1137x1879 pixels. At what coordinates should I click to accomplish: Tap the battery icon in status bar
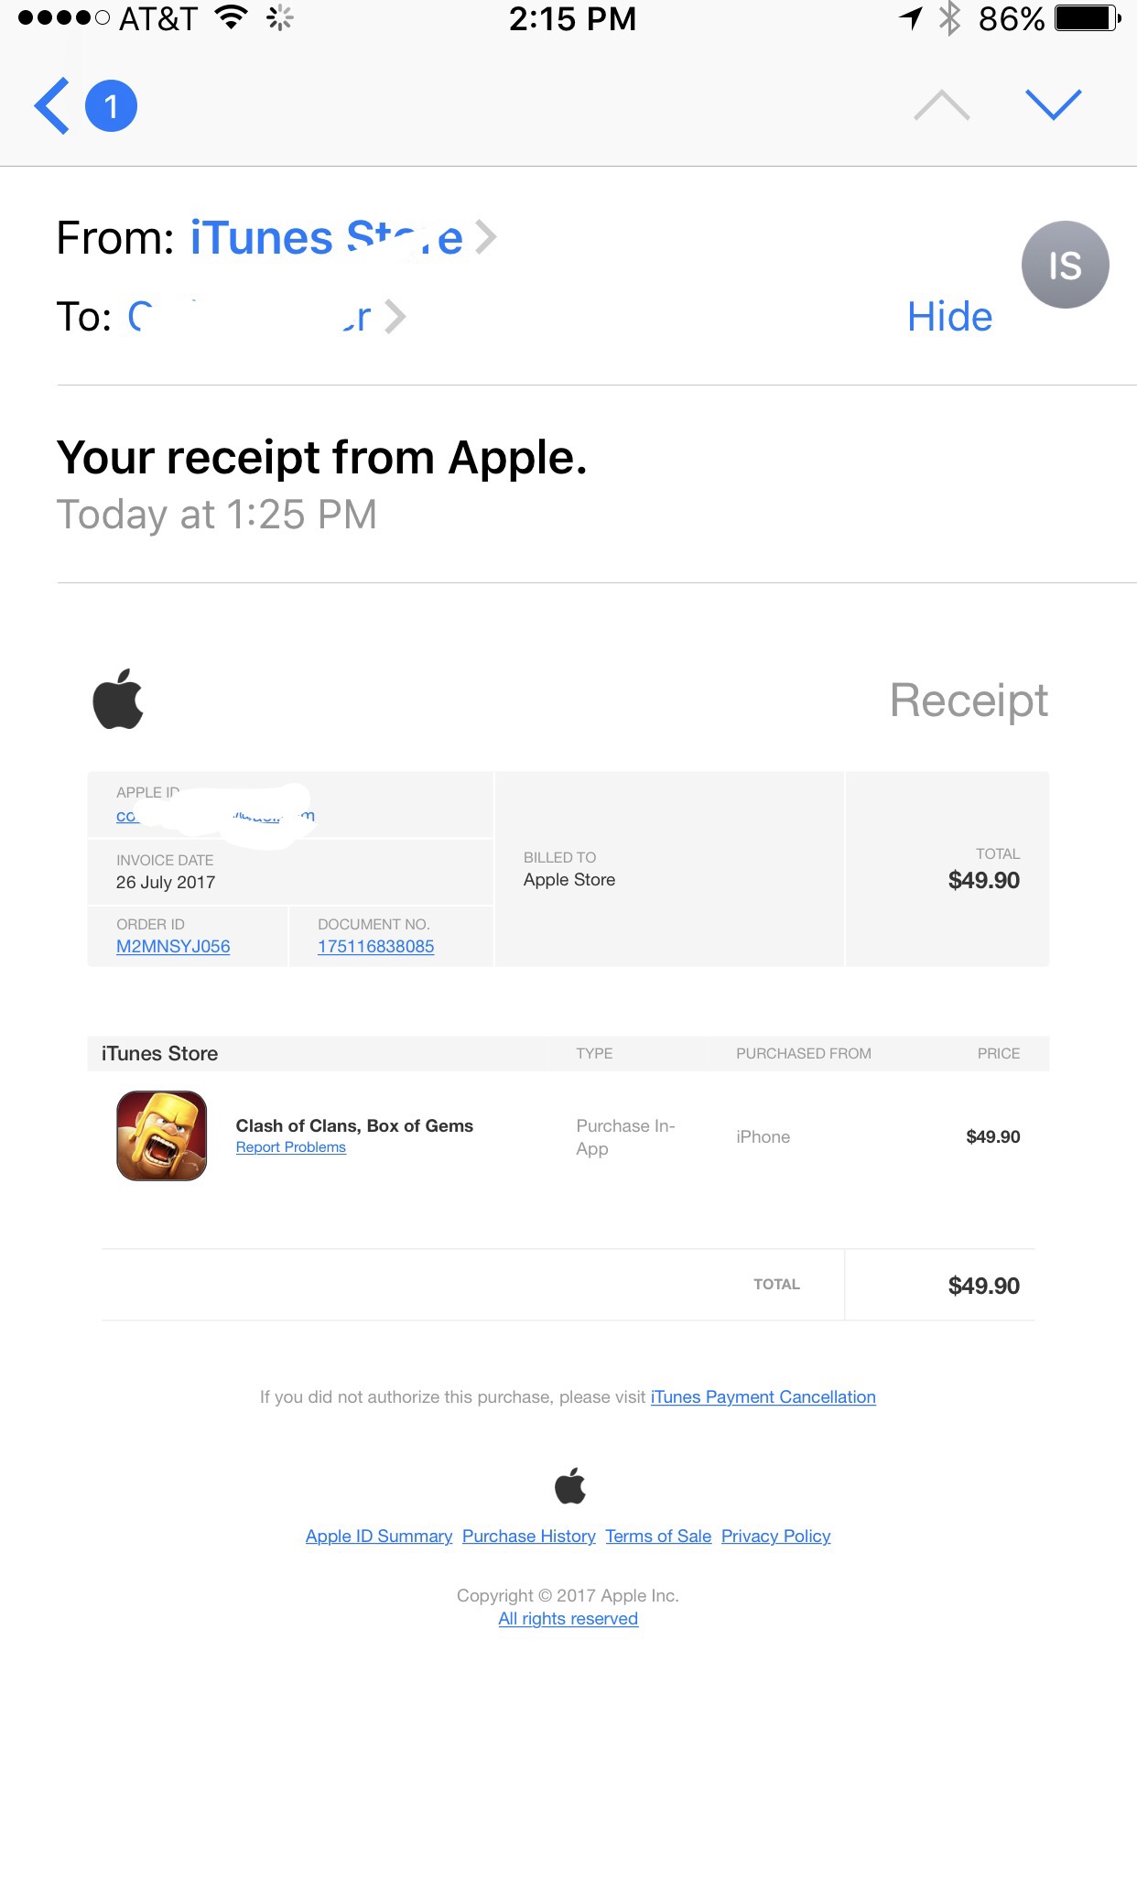[x=1087, y=18]
